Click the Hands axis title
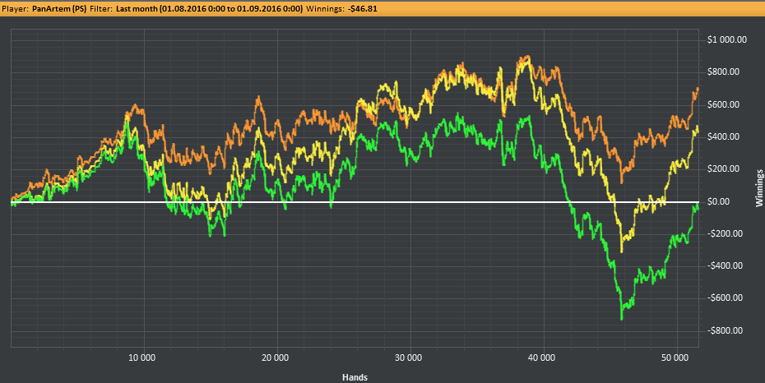This screenshot has height=383, width=765. 355,377
